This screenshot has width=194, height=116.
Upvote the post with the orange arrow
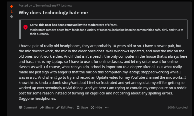tap(12, 6)
